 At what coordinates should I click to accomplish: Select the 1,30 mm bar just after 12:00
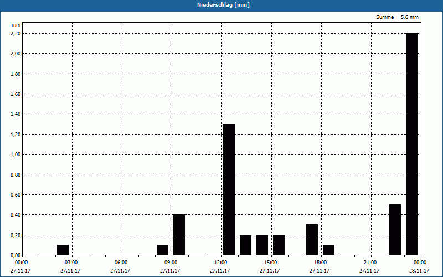click(x=229, y=189)
